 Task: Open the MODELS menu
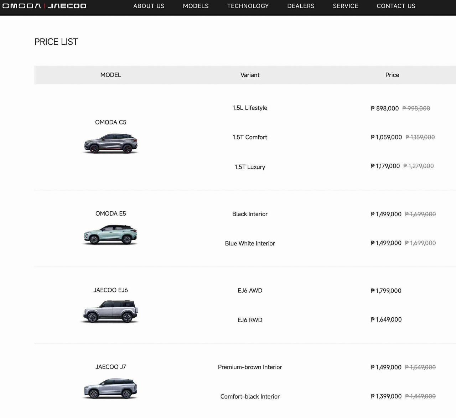[196, 6]
